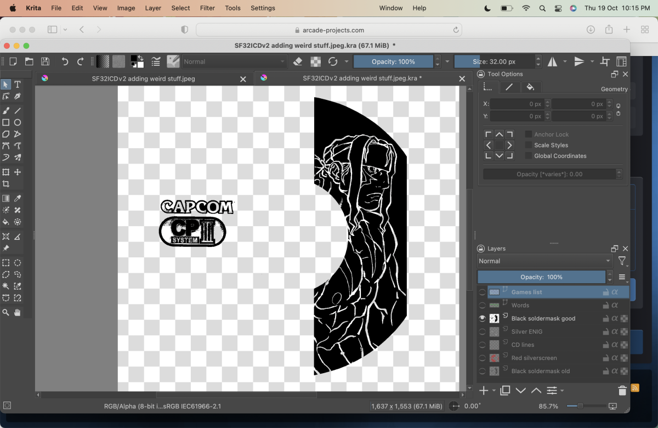This screenshot has width=658, height=428.
Task: Select the Line tool
Action: tap(18, 110)
